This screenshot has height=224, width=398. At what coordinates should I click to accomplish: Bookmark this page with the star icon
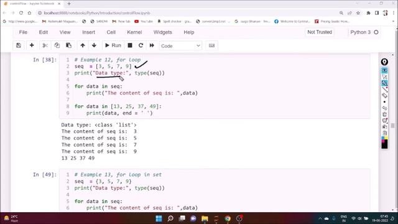[358, 13]
